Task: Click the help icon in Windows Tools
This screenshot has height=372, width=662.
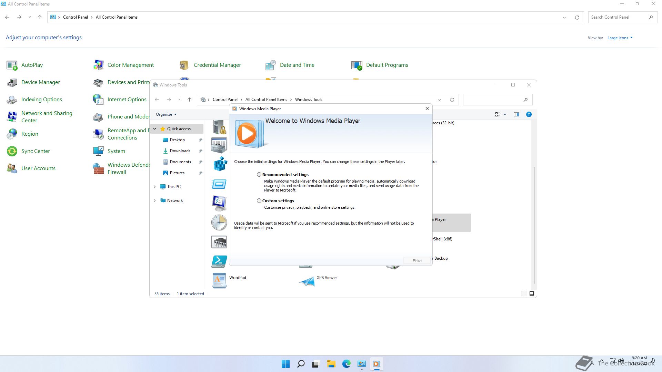Action: point(529,114)
